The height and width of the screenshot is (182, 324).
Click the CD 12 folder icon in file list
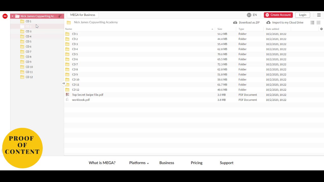pos(67,89)
